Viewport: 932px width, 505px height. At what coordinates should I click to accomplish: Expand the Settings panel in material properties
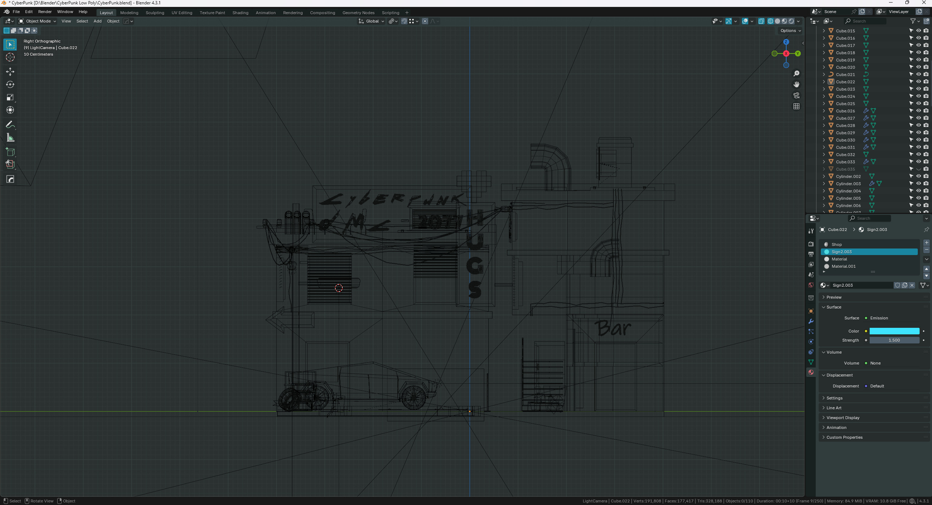tap(834, 398)
